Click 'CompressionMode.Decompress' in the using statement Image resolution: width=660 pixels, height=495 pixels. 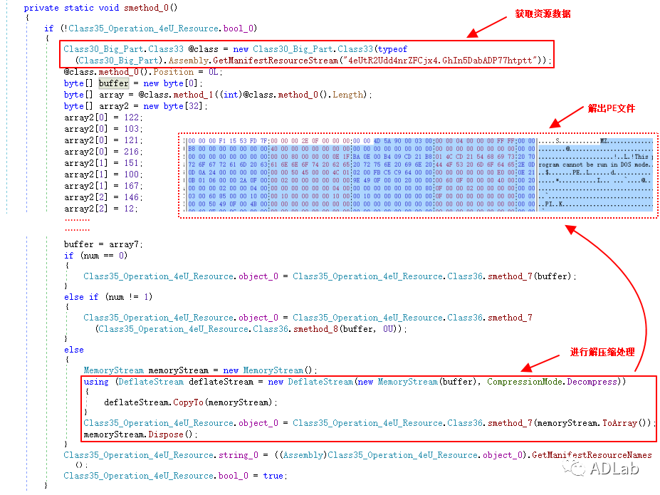(552, 382)
